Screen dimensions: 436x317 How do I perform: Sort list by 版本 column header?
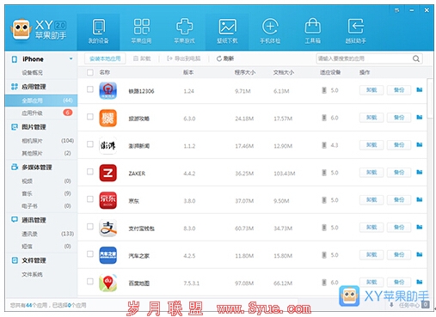[x=188, y=72]
